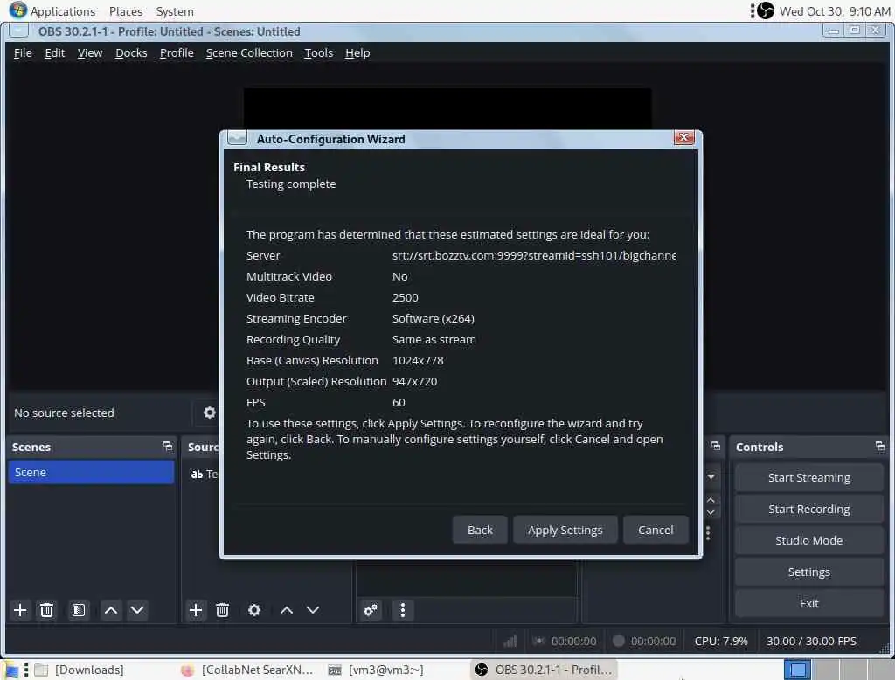The width and height of the screenshot is (895, 680).
Task: Open the Tools menu
Action: click(318, 53)
